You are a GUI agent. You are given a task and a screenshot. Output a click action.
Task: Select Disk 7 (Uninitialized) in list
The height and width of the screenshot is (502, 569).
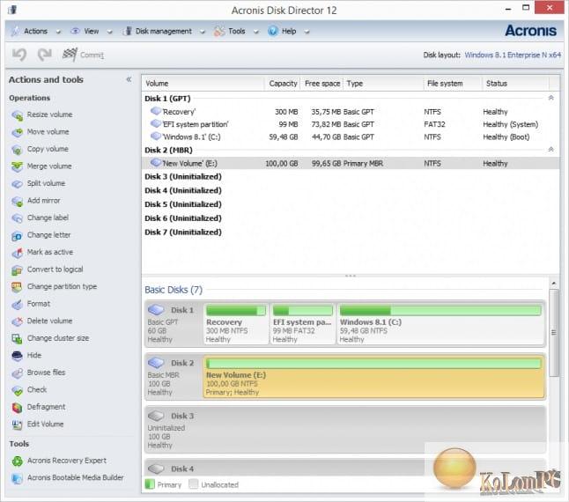183,233
